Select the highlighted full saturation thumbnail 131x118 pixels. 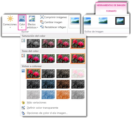78,43
